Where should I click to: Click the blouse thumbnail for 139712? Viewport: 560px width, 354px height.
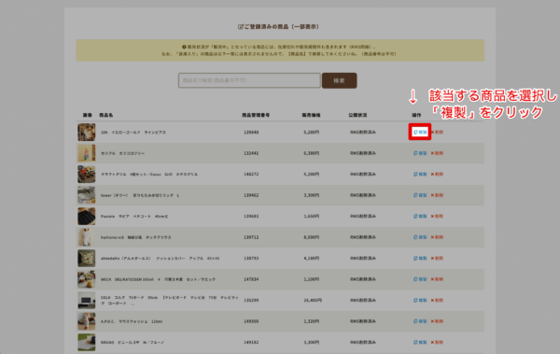point(87,237)
